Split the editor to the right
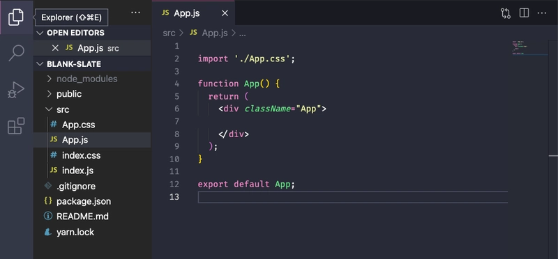The image size is (558, 259). pyautogui.click(x=524, y=13)
